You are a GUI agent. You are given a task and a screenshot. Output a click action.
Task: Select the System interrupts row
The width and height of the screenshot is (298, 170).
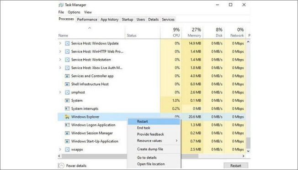click(152, 108)
